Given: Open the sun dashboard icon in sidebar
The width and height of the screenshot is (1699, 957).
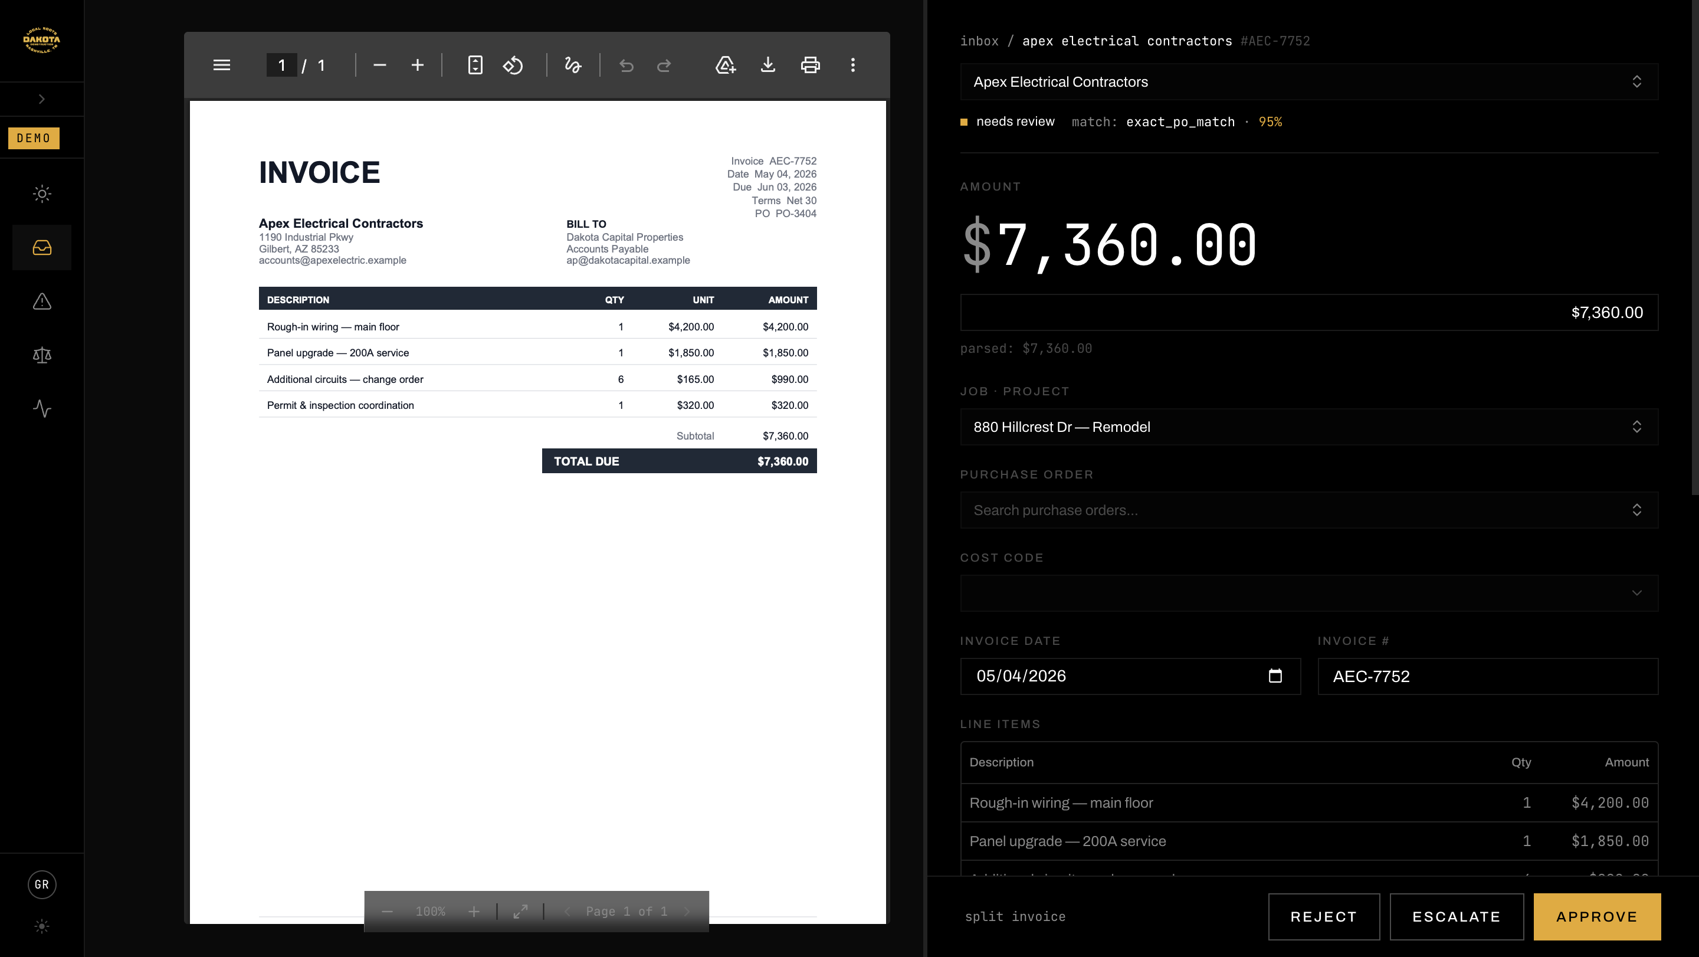Looking at the screenshot, I should click(41, 194).
